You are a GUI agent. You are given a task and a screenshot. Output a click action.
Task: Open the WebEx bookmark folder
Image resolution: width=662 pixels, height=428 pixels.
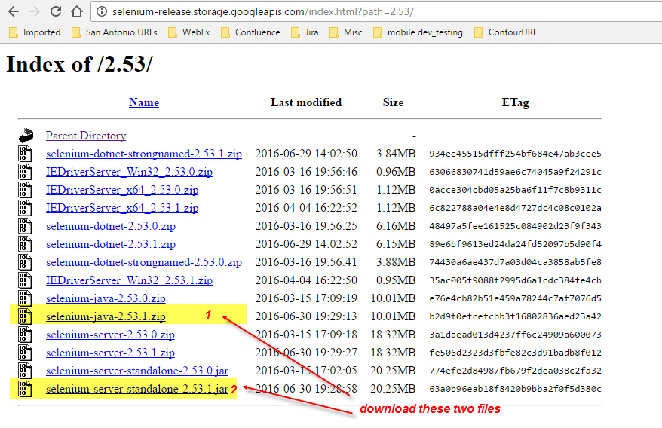click(x=188, y=32)
